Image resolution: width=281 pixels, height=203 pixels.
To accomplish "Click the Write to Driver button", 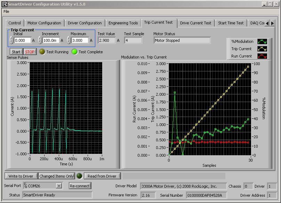I will pos(21,176).
